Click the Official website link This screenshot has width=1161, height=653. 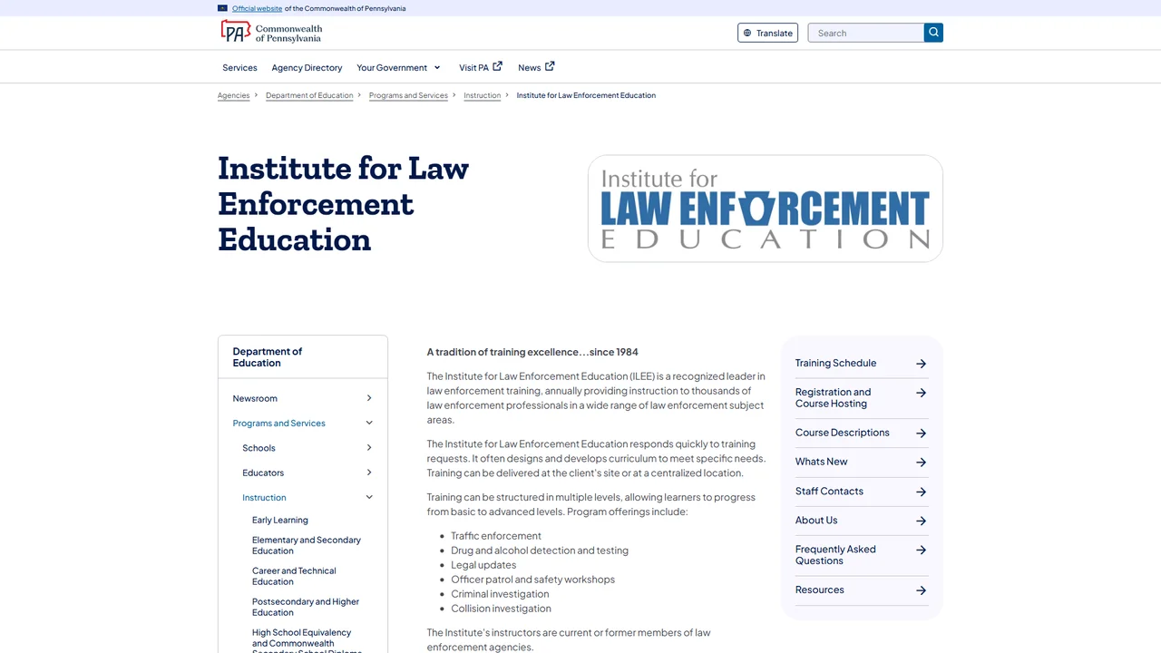[257, 8]
